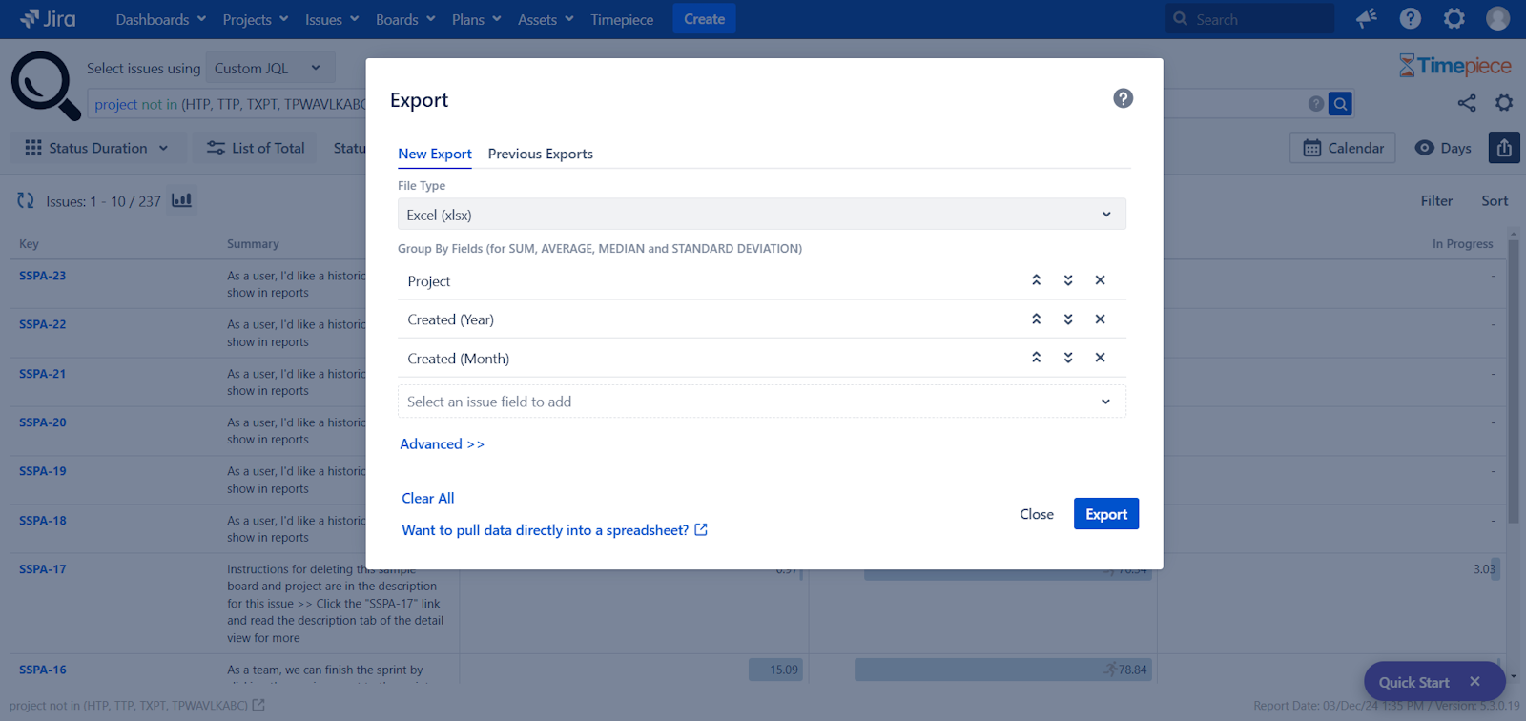
Task: Open the Boards menu
Action: pos(404,19)
